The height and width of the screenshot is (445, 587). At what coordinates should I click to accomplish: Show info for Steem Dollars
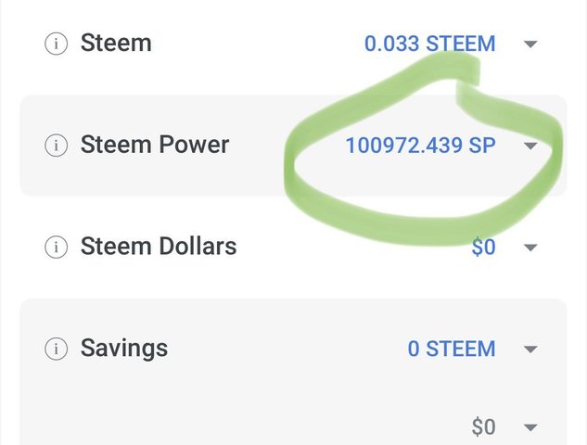click(x=56, y=248)
